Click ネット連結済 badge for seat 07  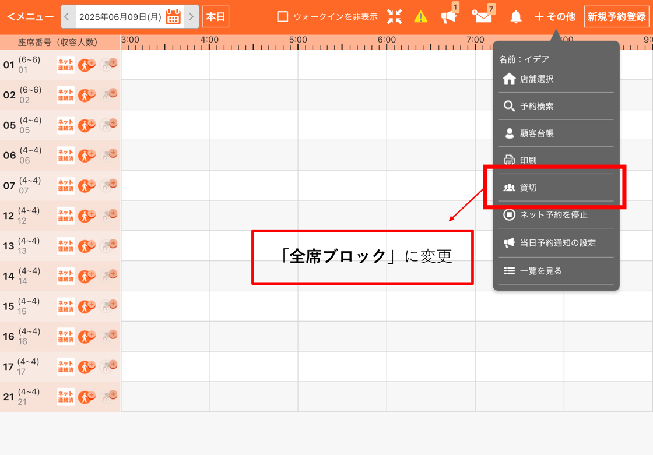tap(66, 186)
